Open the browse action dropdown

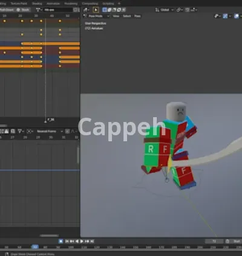(39, 10)
